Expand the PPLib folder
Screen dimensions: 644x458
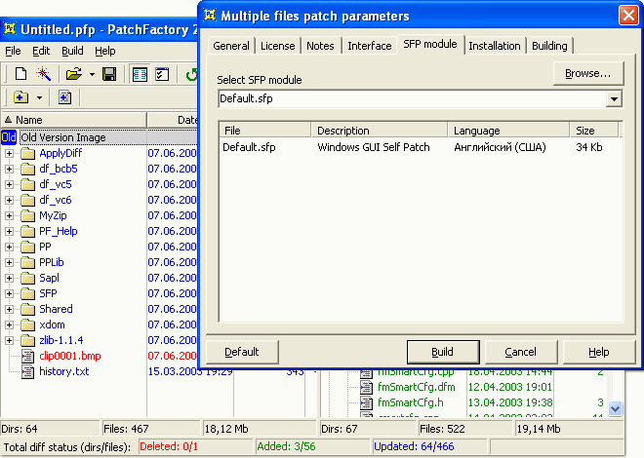coord(10,262)
